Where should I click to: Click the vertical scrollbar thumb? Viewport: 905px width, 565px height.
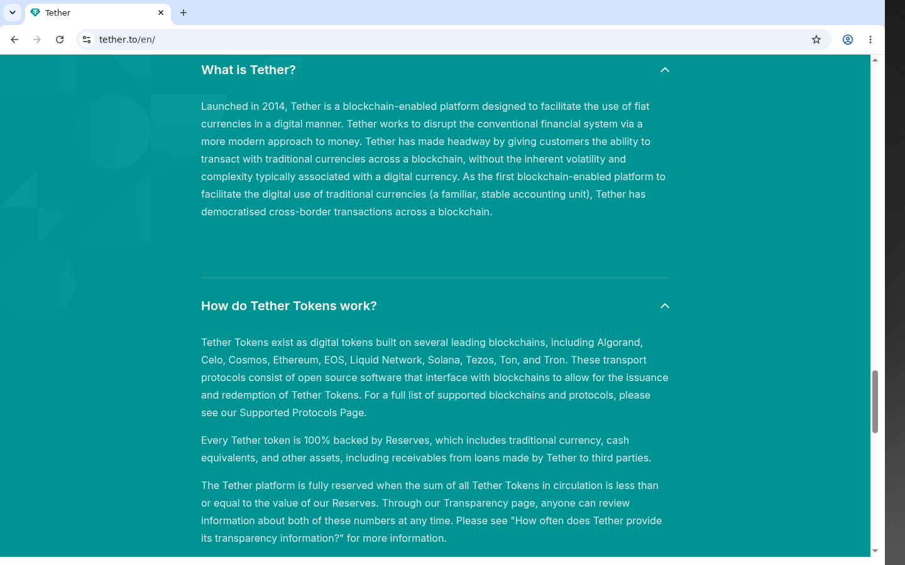pyautogui.click(x=875, y=402)
